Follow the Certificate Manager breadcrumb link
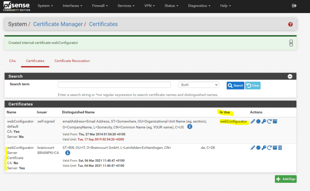 [58, 24]
